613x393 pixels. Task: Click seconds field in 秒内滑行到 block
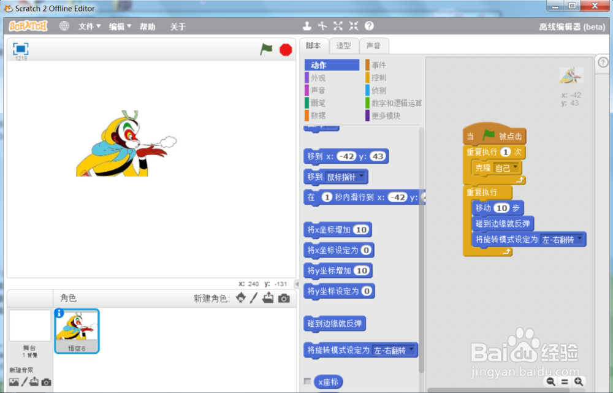coord(327,197)
